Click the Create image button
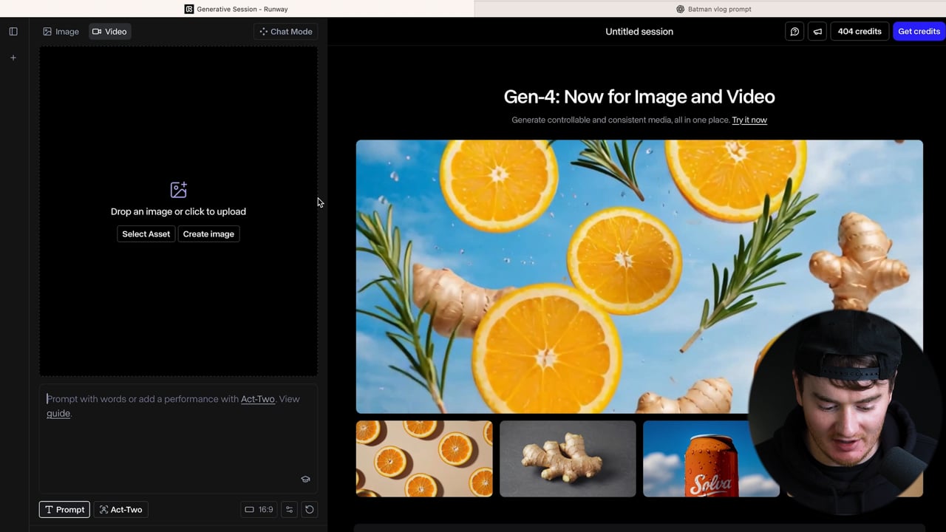 point(208,234)
